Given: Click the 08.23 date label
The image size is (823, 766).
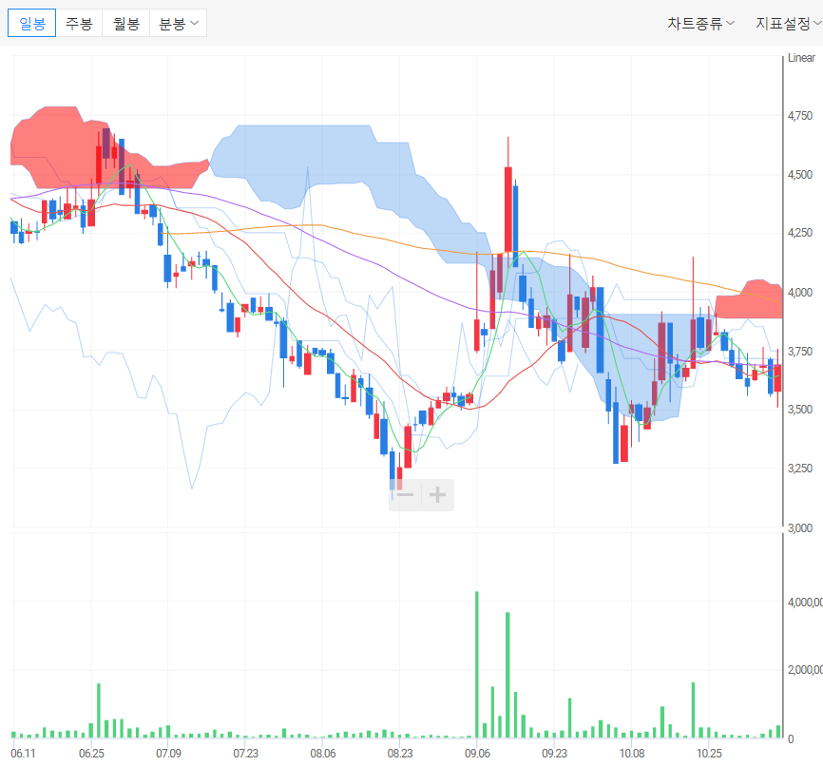Looking at the screenshot, I should pyautogui.click(x=400, y=754).
